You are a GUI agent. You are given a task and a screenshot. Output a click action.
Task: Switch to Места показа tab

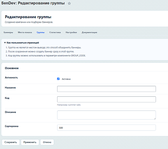click(25, 32)
